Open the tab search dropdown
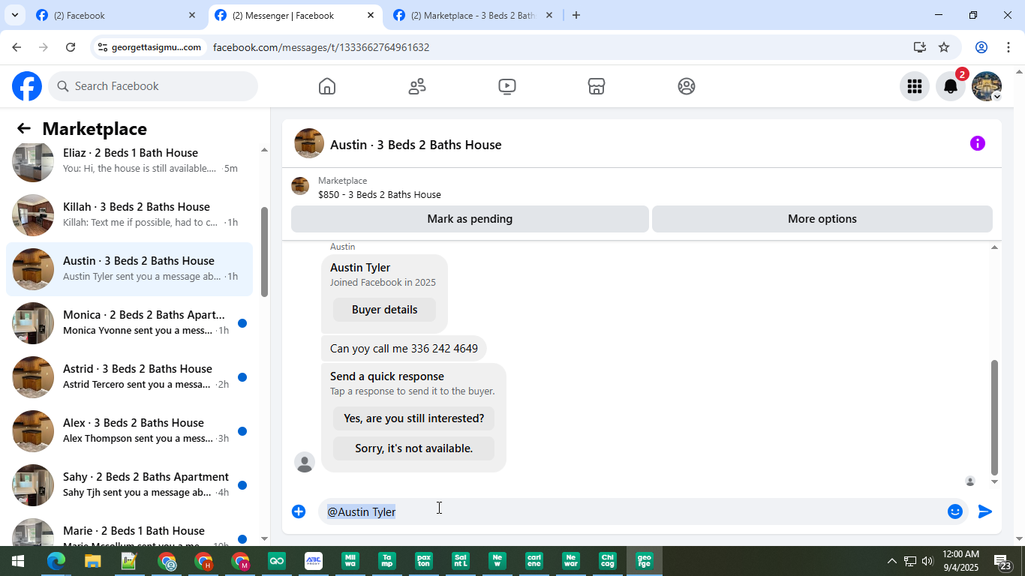1025x576 pixels. pyautogui.click(x=14, y=15)
